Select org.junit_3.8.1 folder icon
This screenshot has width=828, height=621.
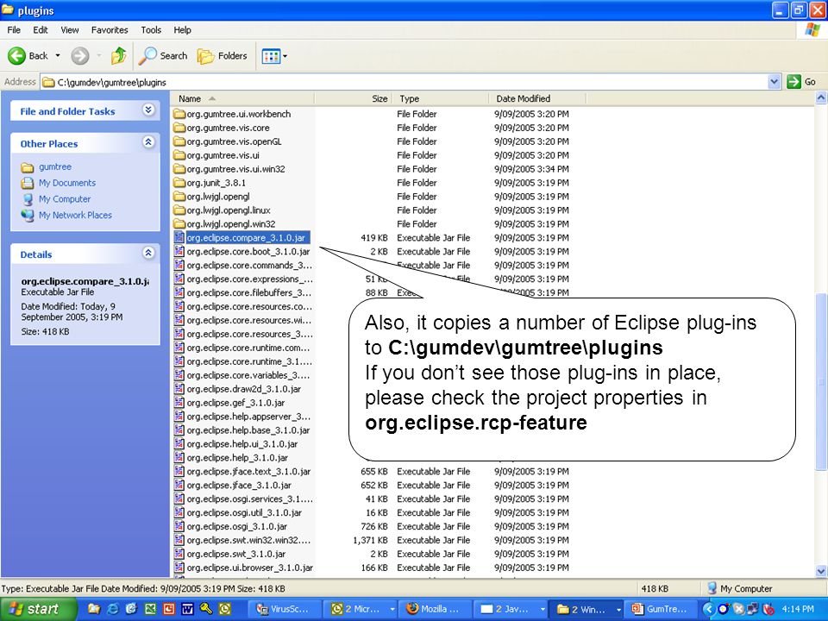[179, 183]
